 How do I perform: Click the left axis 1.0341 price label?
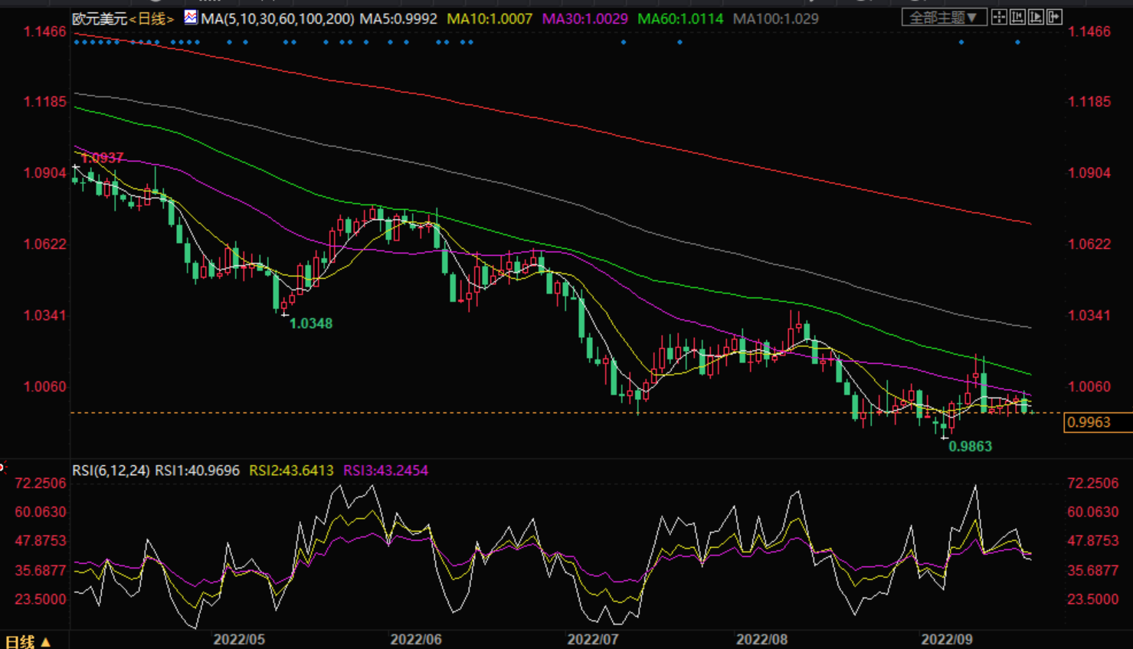click(44, 315)
